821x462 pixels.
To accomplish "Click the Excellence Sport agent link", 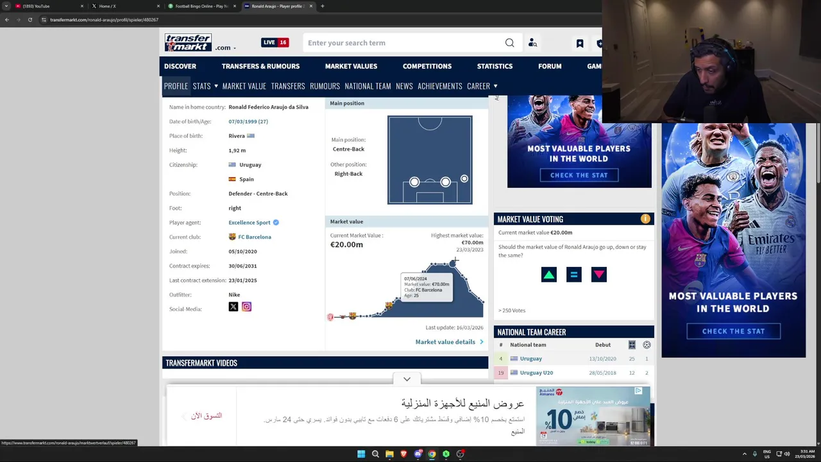I will click(x=250, y=223).
